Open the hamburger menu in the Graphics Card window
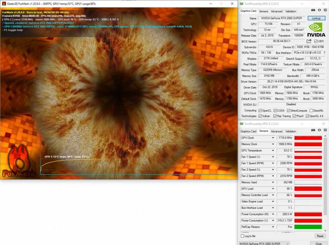The height and width of the screenshot is (245, 329). click(x=325, y=11)
